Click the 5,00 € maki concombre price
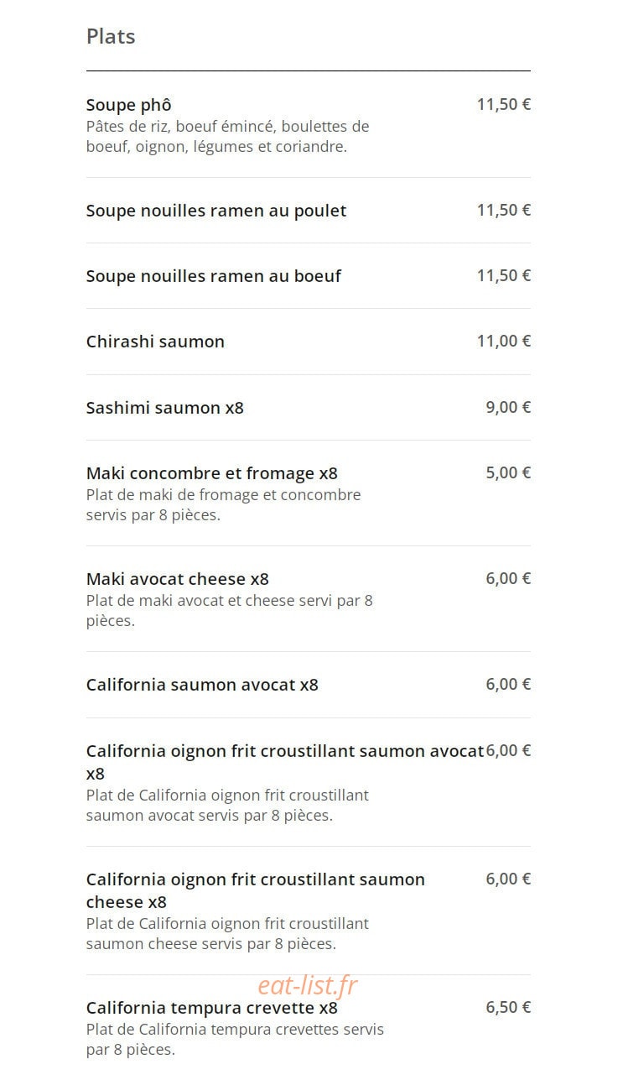Image resolution: width=623 pixels, height=1080 pixels. click(508, 472)
